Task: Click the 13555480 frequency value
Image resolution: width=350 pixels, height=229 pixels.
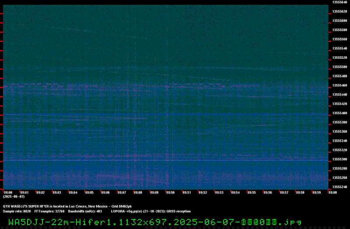Action: pyautogui.click(x=340, y=76)
